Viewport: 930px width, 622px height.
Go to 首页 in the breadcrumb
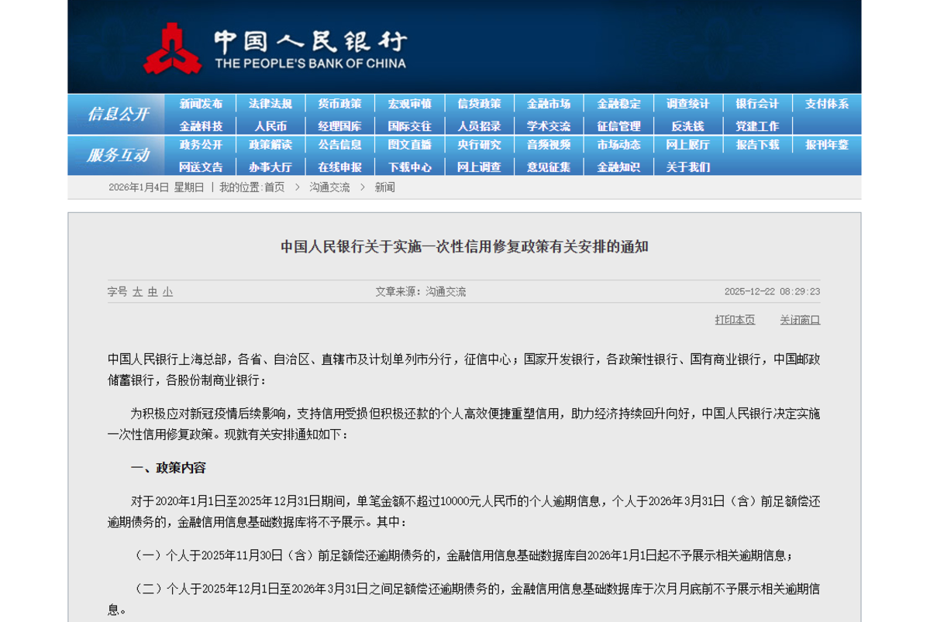coord(274,187)
